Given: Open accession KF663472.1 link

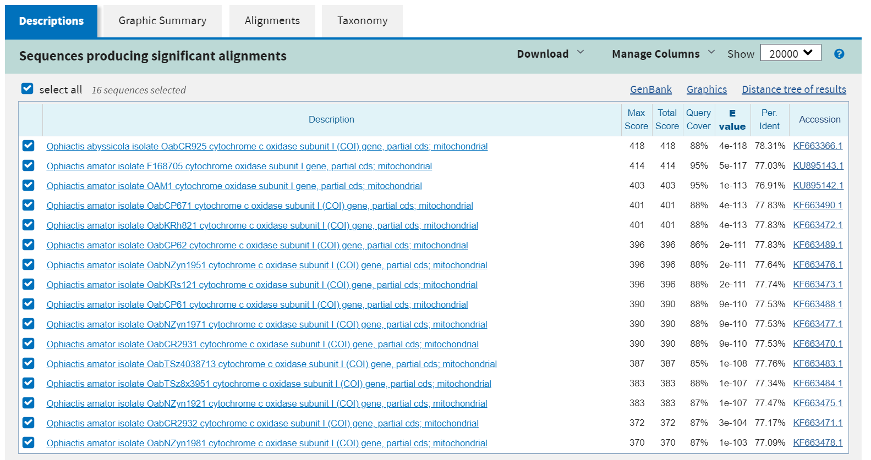Looking at the screenshot, I should point(818,225).
